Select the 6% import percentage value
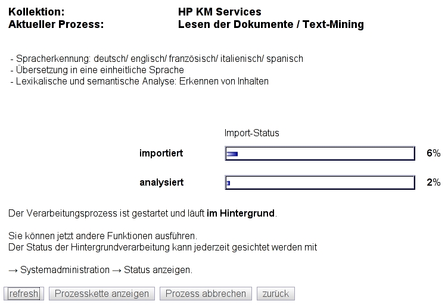 [x=433, y=153]
